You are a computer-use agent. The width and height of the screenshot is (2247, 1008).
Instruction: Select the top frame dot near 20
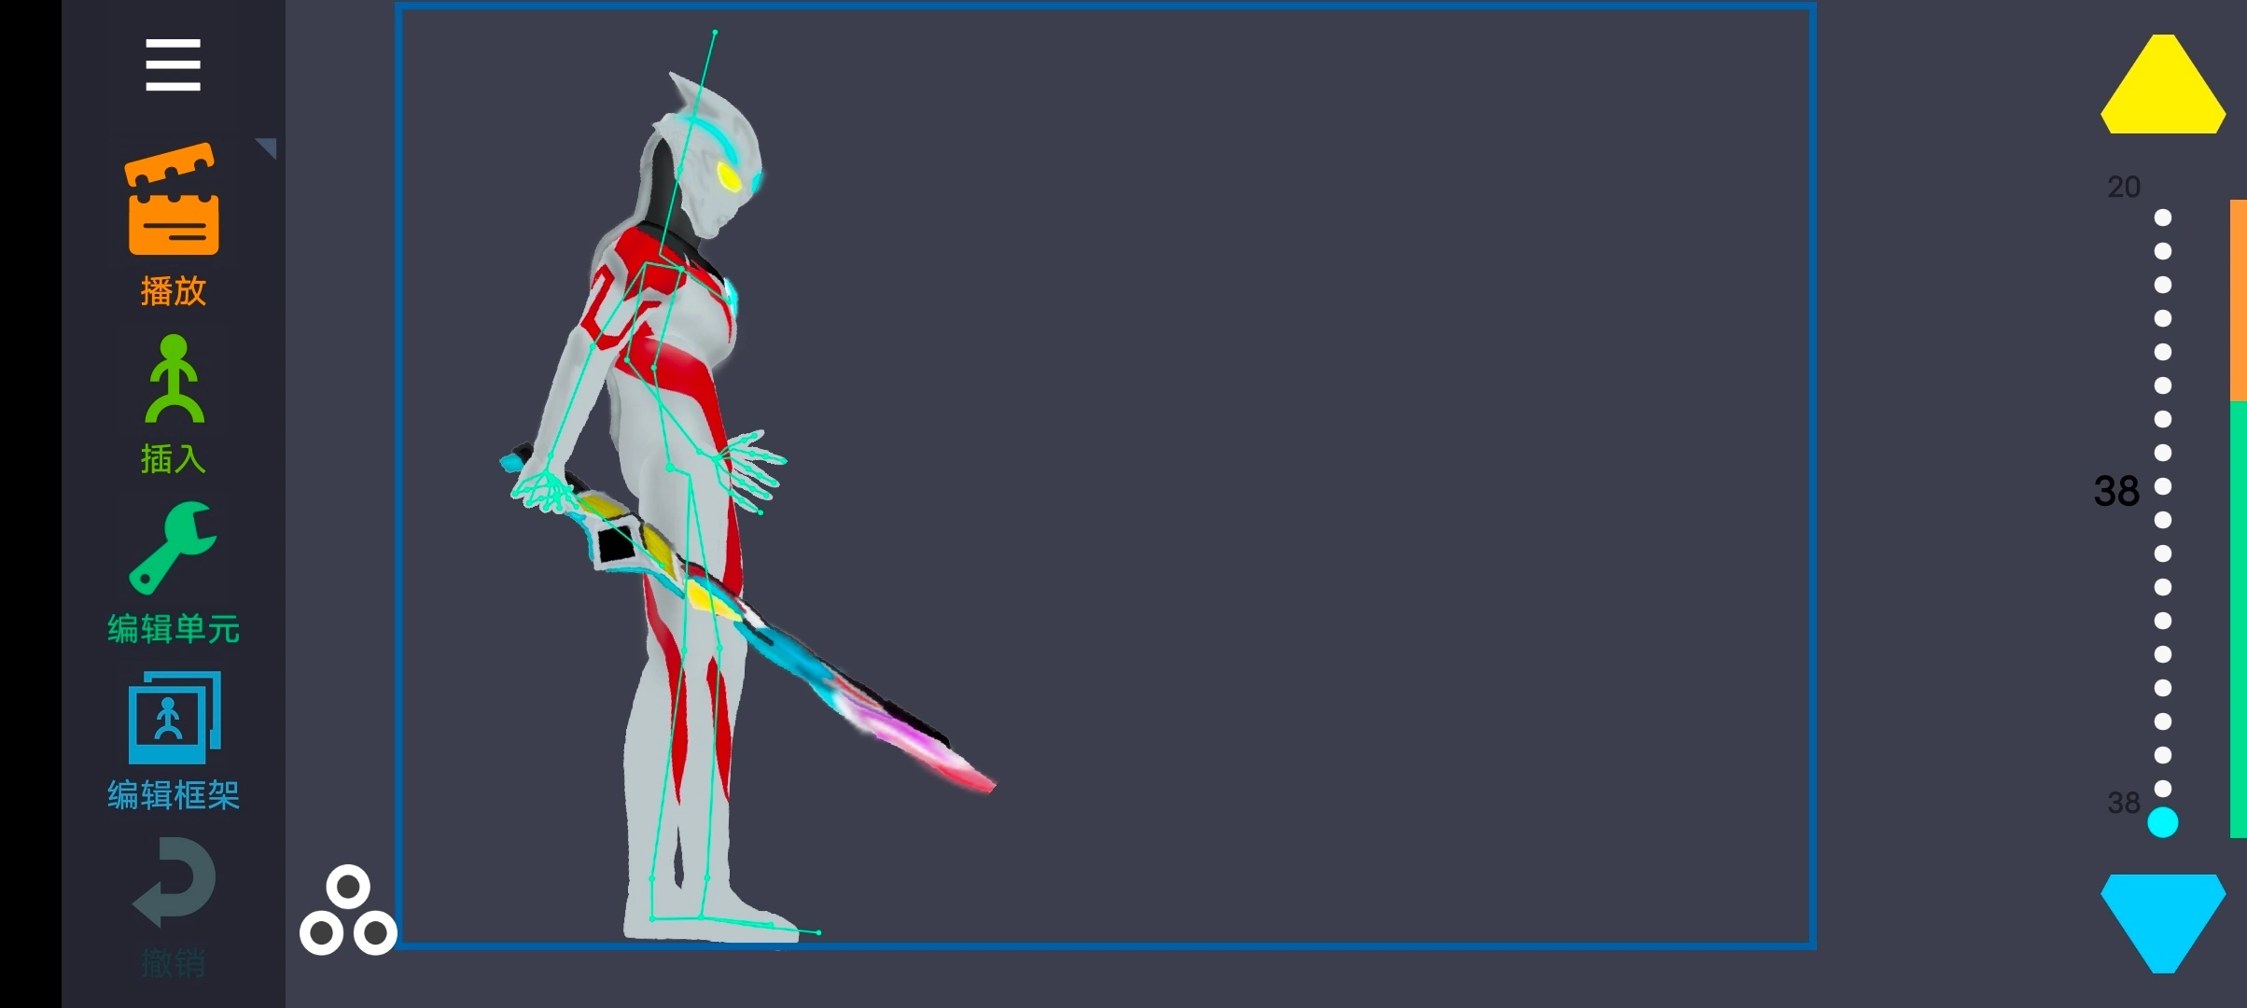tap(2162, 217)
